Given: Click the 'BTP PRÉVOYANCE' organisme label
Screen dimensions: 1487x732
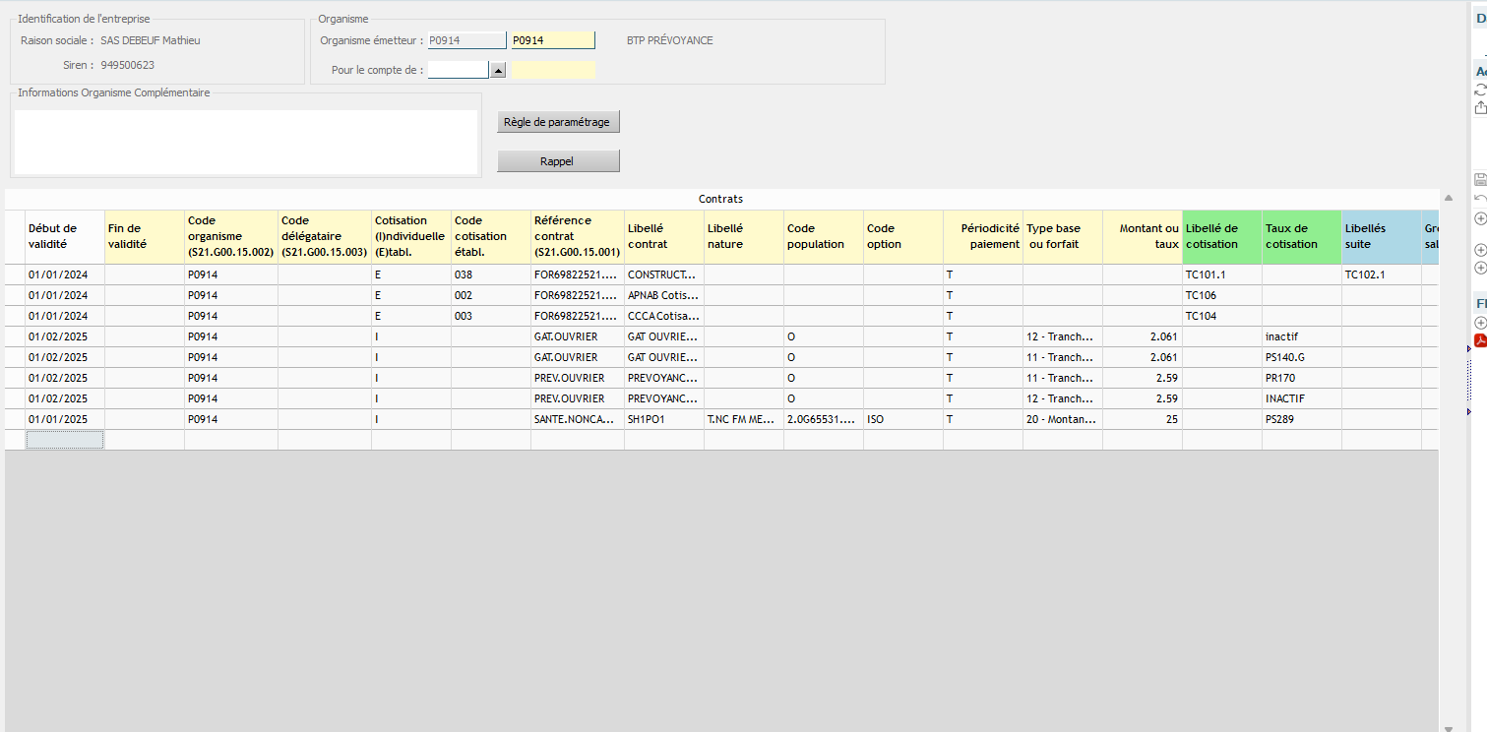Looking at the screenshot, I should [669, 40].
